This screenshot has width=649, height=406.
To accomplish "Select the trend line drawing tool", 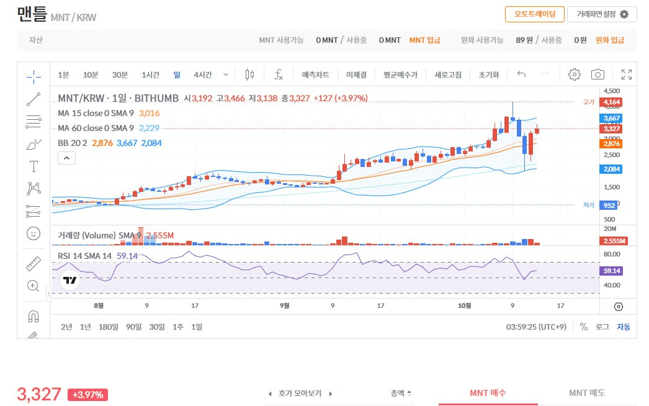I will pos(34,99).
